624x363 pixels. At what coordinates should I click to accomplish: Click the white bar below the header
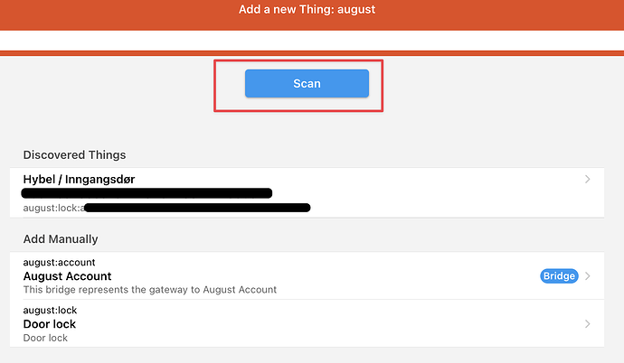pos(312,41)
